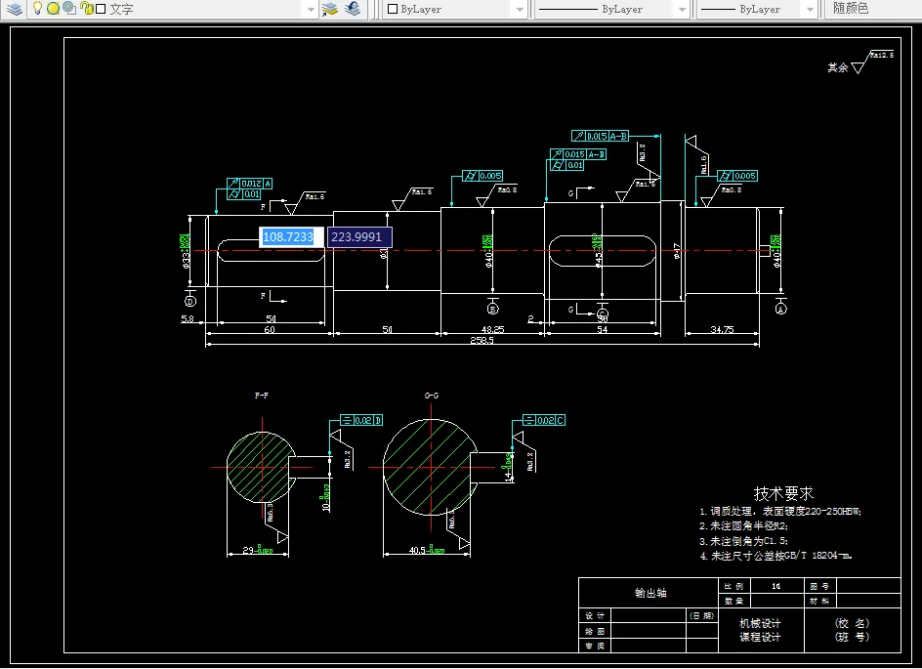This screenshot has width=922, height=669.
Task: Expand the color control dropdown arrow
Action: click(520, 10)
